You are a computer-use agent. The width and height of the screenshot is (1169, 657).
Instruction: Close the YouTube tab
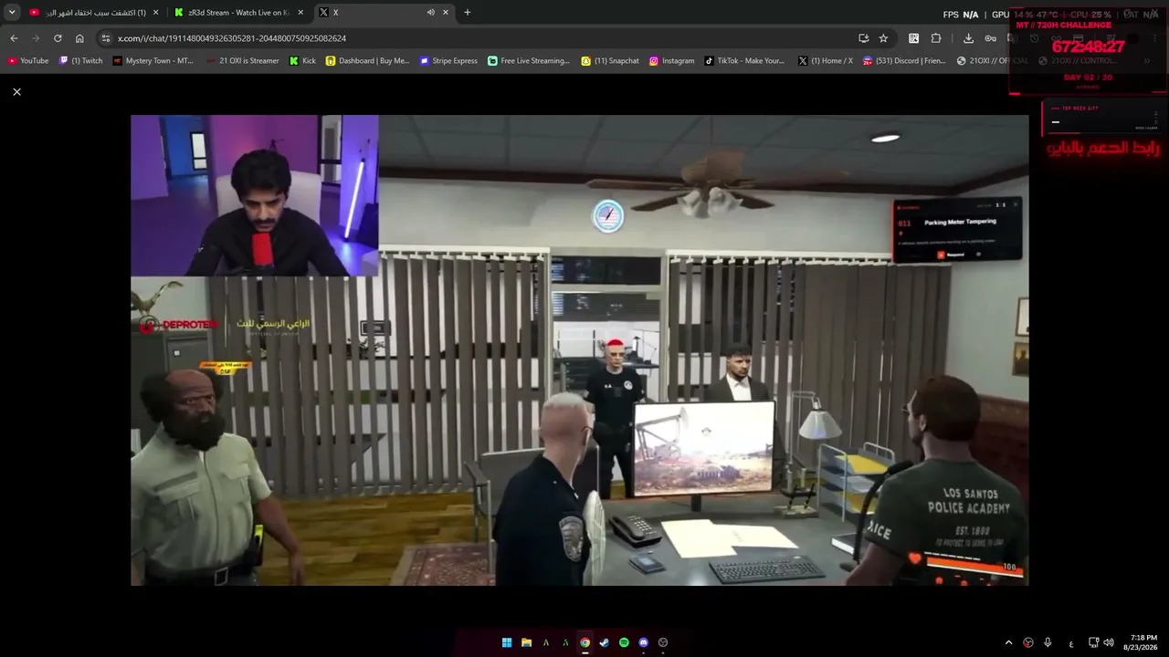tap(155, 13)
